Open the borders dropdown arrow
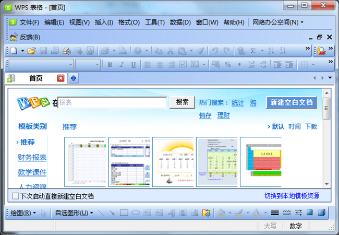The width and height of the screenshot is (339, 235). coord(313,64)
